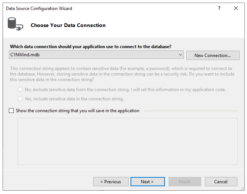The height and width of the screenshot is (194, 247).
Task: Enable Show the connection string checkbox
Action: 11,111
